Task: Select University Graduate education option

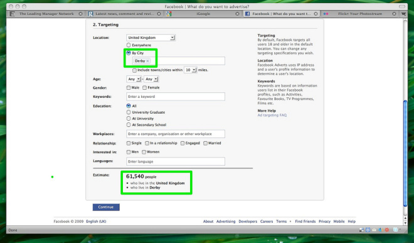Action: click(129, 112)
